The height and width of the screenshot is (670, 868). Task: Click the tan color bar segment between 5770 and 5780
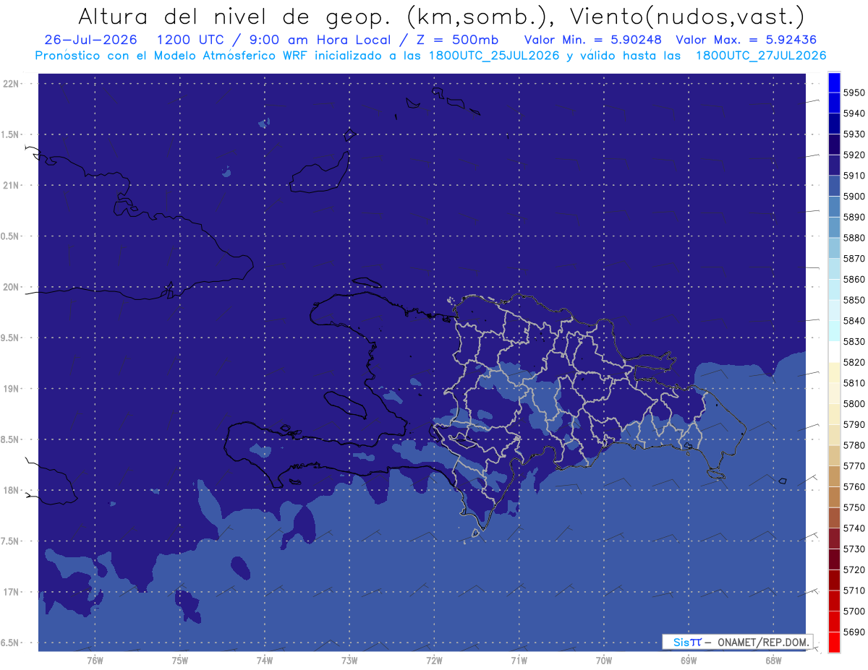[834, 455]
